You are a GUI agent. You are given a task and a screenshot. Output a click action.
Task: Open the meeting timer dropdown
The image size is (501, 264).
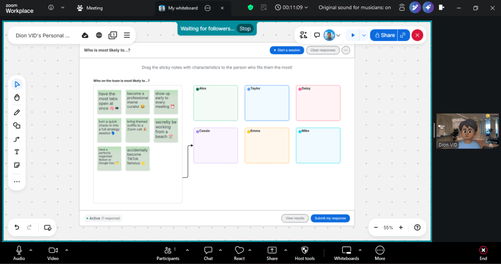pos(292,7)
